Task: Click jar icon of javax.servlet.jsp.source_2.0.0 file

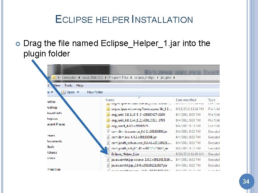Action: pyautogui.click(x=108, y=159)
